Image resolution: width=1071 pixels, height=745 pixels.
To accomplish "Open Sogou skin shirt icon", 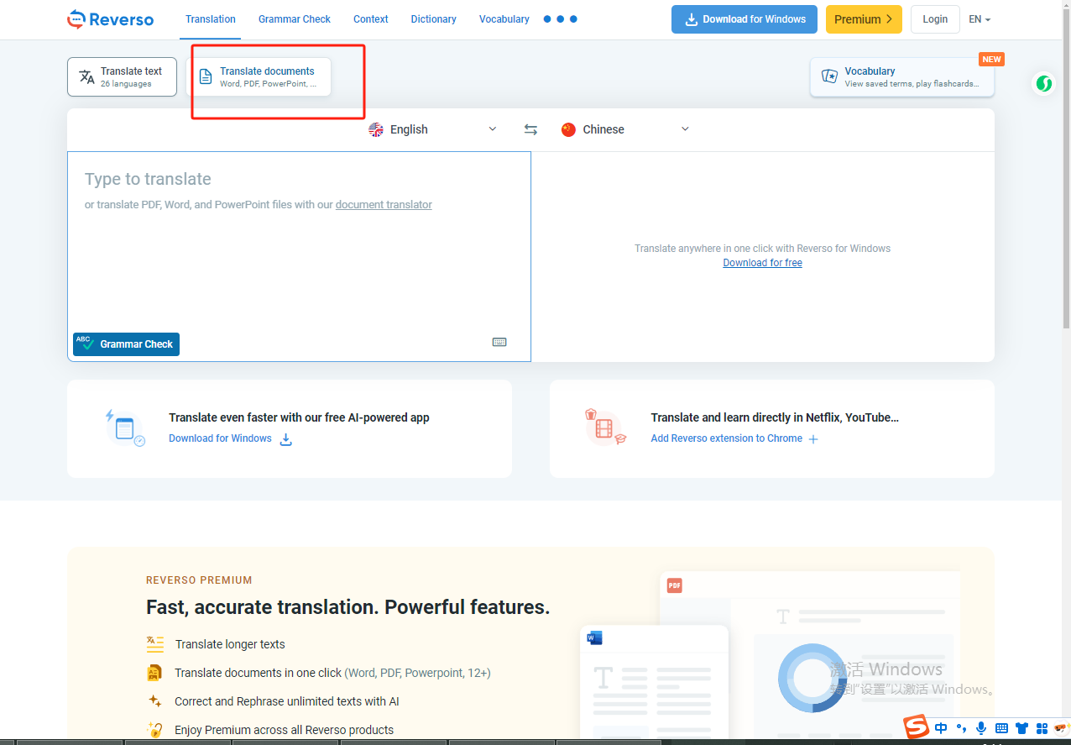I will pyautogui.click(x=1021, y=727).
